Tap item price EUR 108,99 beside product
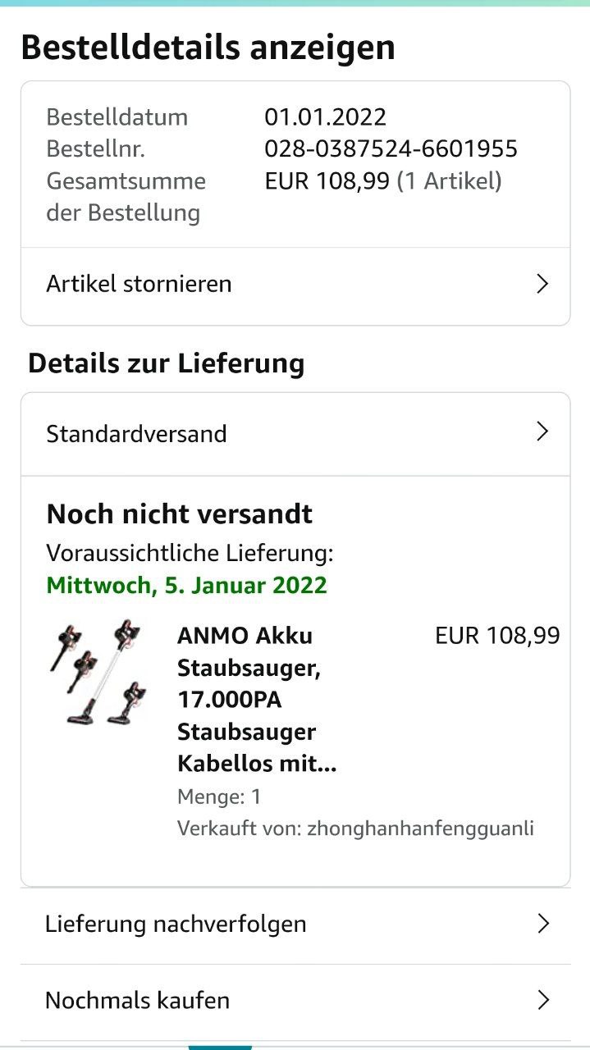The width and height of the screenshot is (590, 1050). [497, 636]
